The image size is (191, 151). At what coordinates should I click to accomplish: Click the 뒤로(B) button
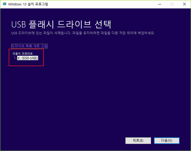[138, 140]
